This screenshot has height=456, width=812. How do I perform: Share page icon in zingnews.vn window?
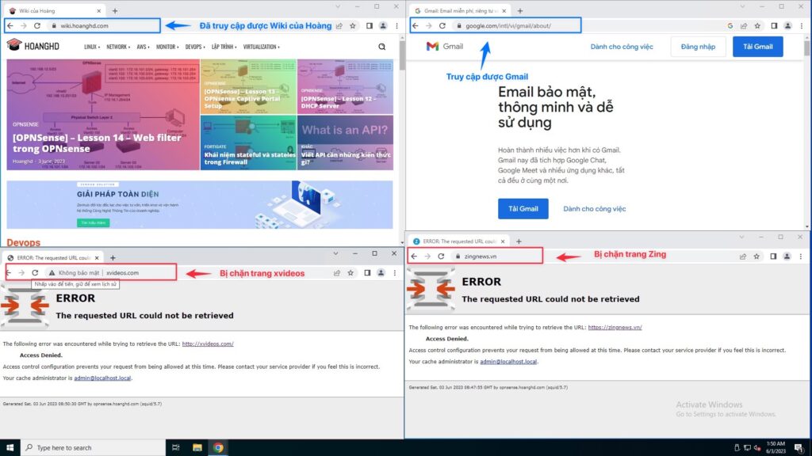[x=743, y=256]
